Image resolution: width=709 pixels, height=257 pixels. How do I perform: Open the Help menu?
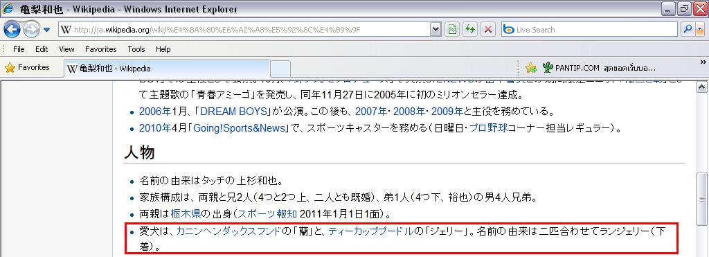163,49
